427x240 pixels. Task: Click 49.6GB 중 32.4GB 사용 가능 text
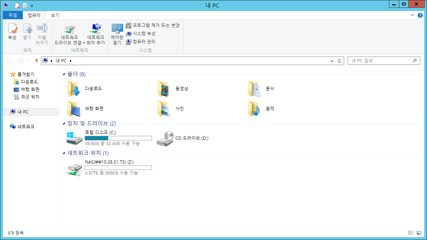(x=112, y=144)
